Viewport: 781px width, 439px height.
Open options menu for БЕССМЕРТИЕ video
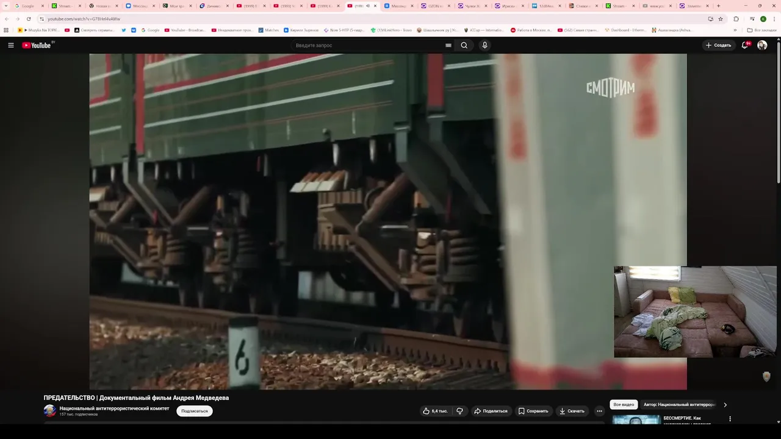(730, 419)
